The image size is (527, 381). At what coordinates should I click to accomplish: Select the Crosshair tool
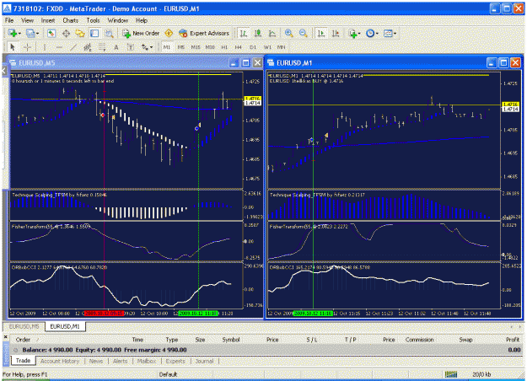(27, 47)
